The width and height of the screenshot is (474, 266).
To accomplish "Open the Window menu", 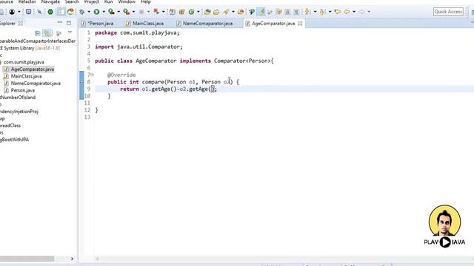I will click(x=127, y=1).
